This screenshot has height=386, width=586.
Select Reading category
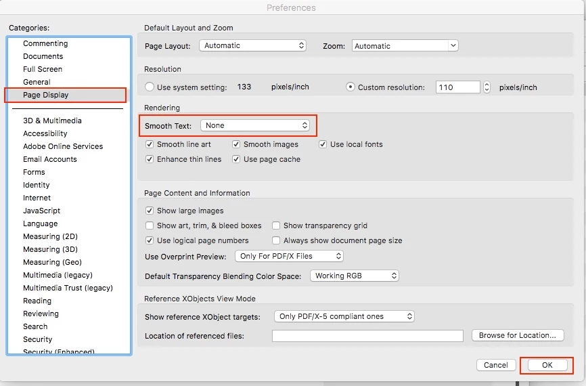click(x=37, y=301)
